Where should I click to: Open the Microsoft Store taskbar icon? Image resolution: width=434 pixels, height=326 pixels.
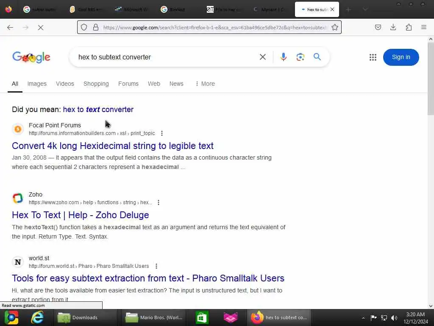click(202, 318)
